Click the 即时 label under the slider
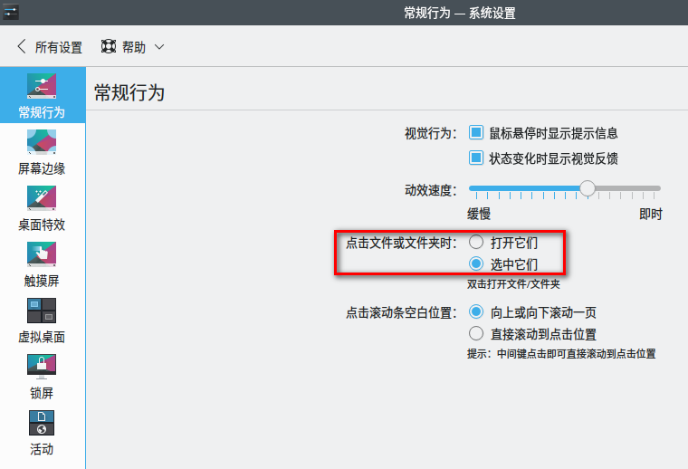The width and height of the screenshot is (688, 469). coord(651,214)
